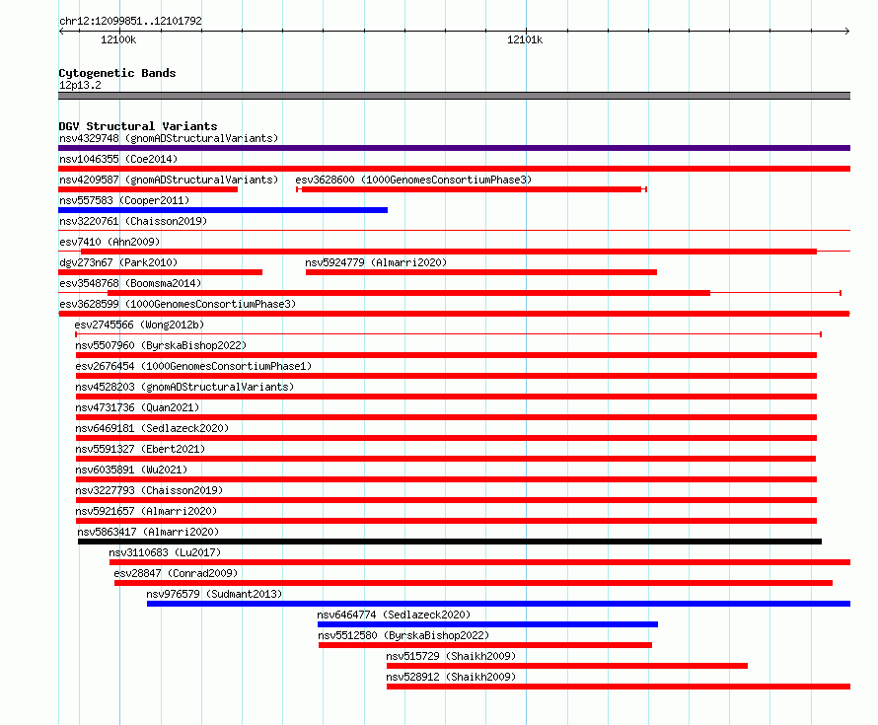878x725 pixels.
Task: Click the nsv4209587 gnomAD variant label
Action: (x=169, y=180)
